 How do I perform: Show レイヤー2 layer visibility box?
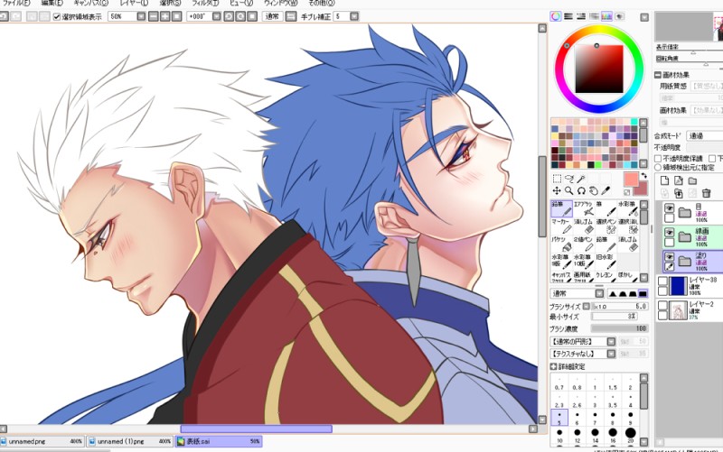(662, 306)
